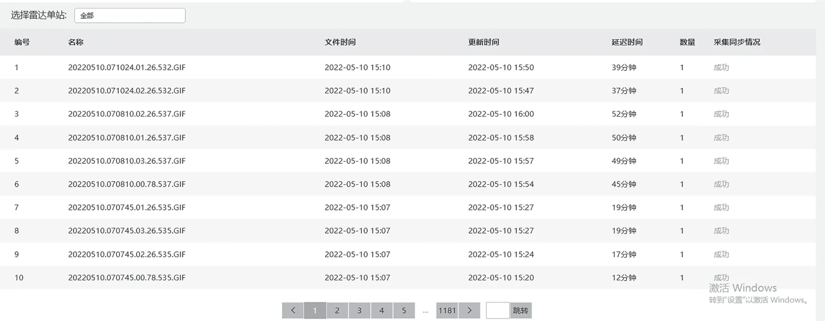This screenshot has height=321, width=825.
Task: Click the pagination ellipsis
Action: (425, 311)
